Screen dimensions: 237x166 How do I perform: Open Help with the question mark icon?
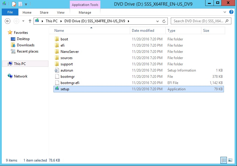[231, 12]
